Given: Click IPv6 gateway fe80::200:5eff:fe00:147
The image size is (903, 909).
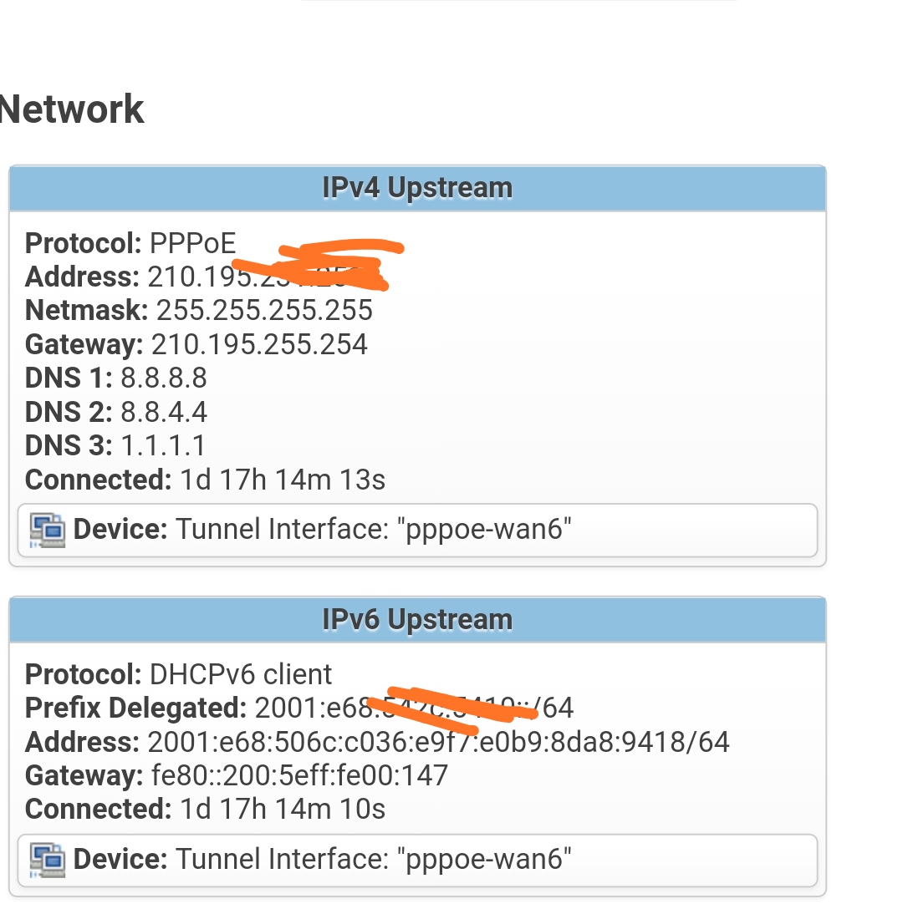Looking at the screenshot, I should pyautogui.click(x=300, y=775).
